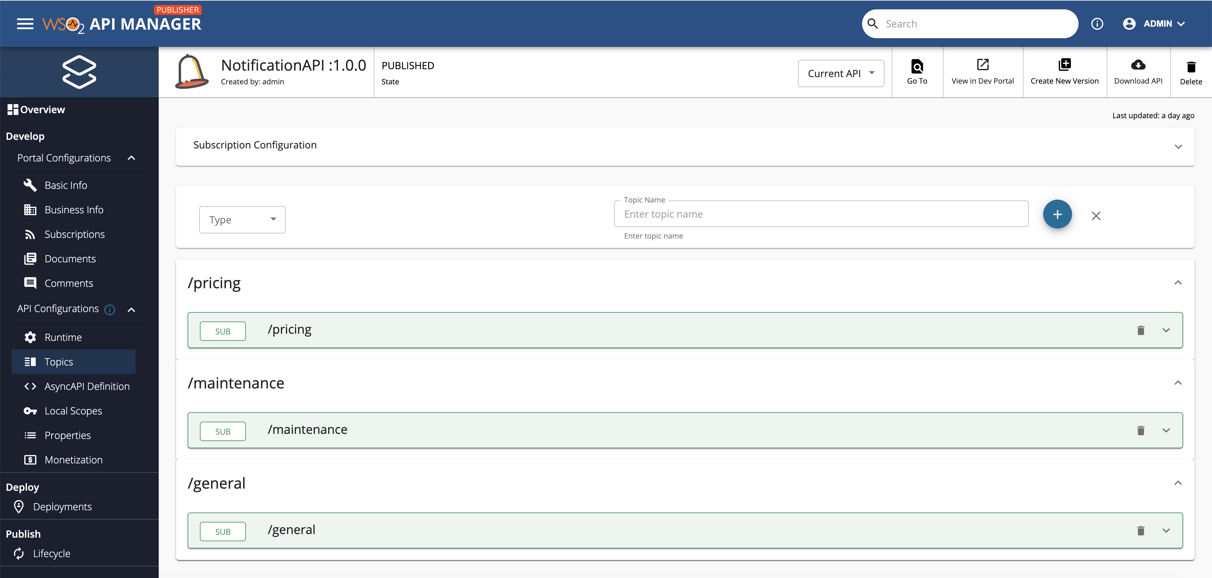Screen dimensions: 1212x578
Task: Switch to the Deployments section
Action: [62, 507]
